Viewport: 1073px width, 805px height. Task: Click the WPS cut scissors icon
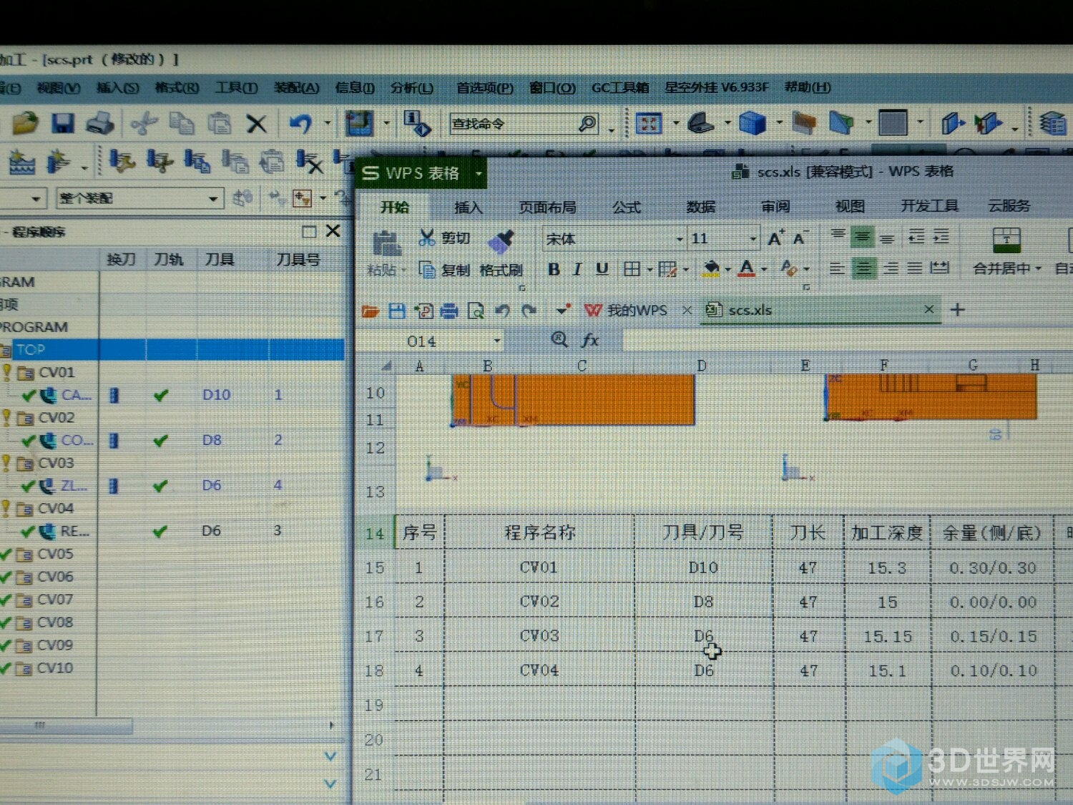426,238
